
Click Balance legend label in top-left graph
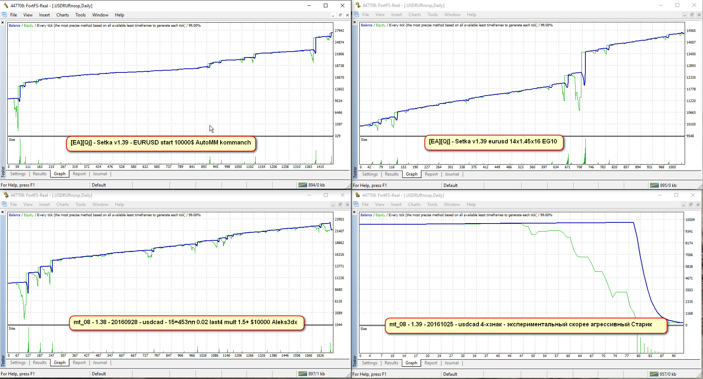[x=15, y=26]
